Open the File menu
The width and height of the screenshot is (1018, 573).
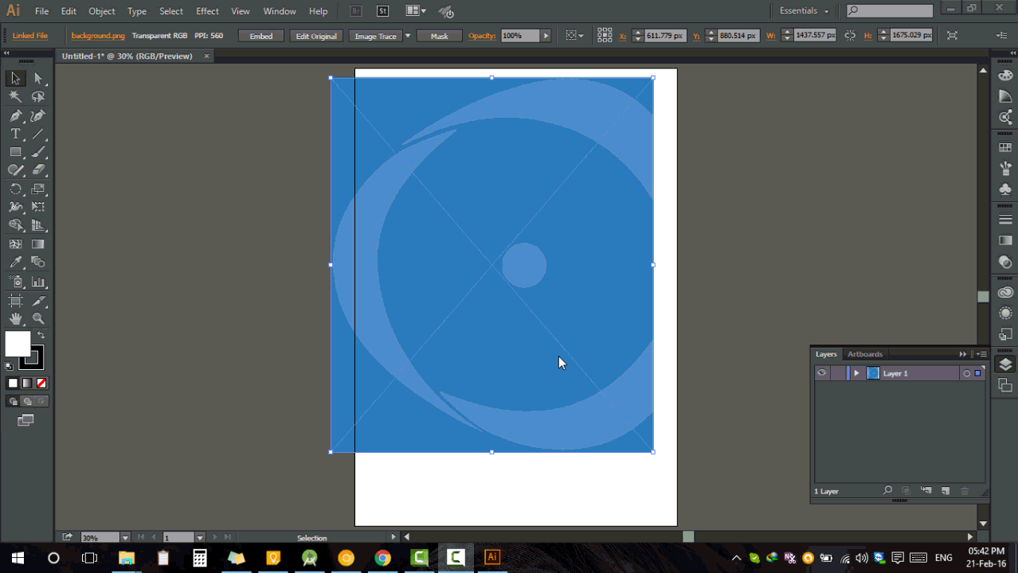[x=41, y=11]
